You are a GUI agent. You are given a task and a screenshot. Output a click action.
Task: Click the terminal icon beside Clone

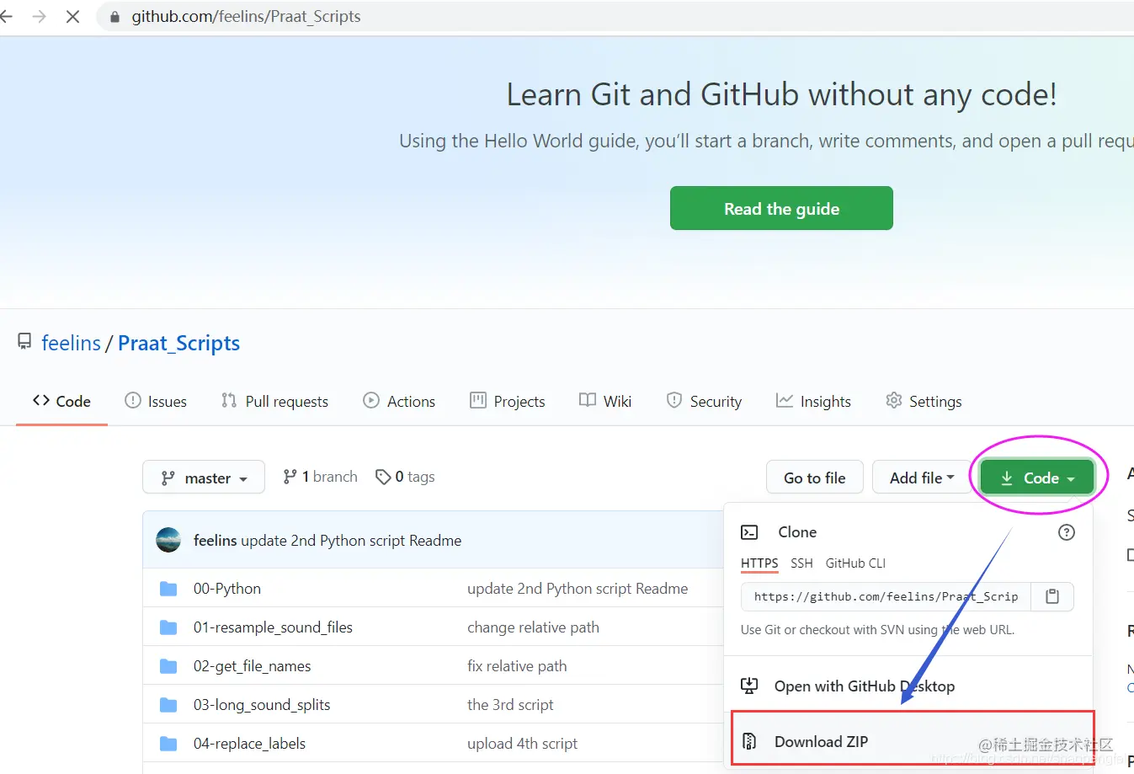(749, 532)
